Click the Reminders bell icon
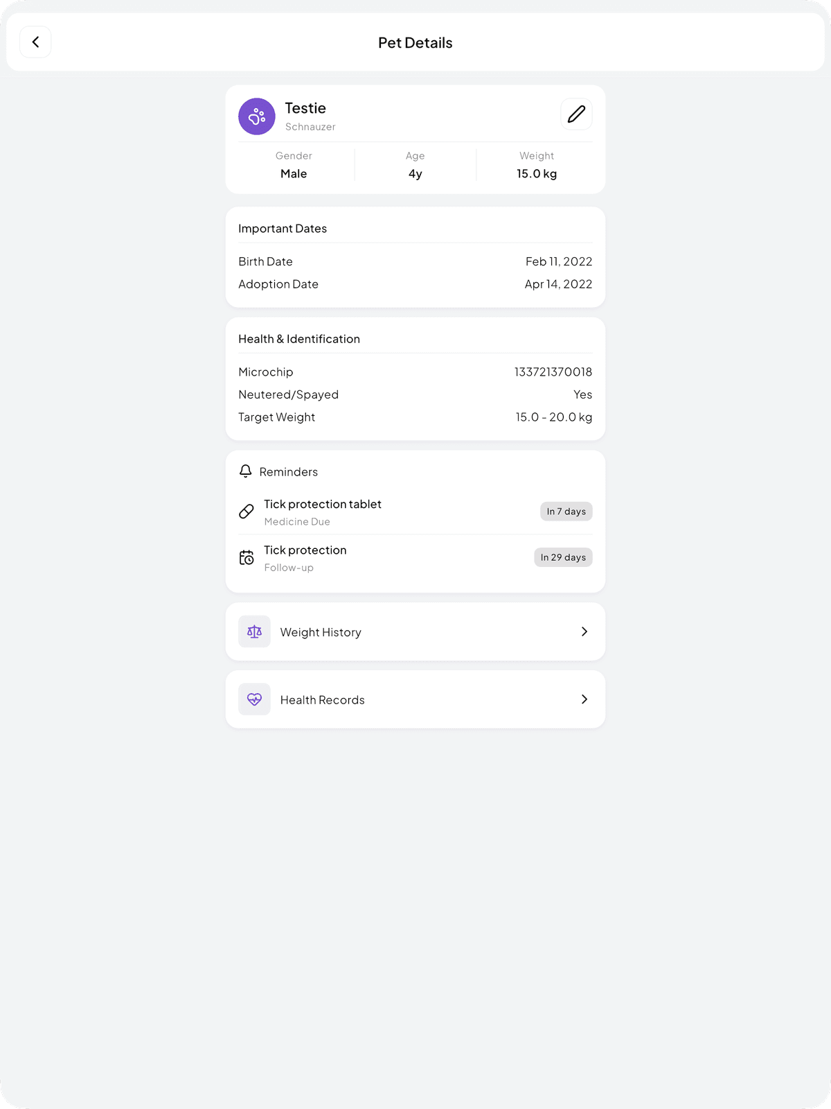This screenshot has width=831, height=1109. [x=247, y=471]
